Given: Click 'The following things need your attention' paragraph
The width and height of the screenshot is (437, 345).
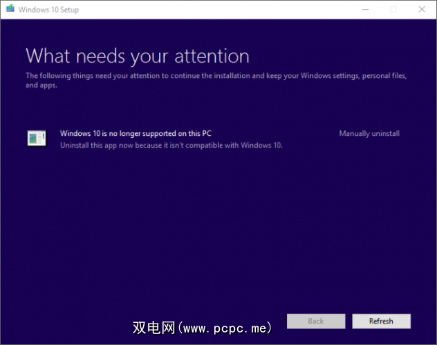Looking at the screenshot, I should click(x=216, y=80).
